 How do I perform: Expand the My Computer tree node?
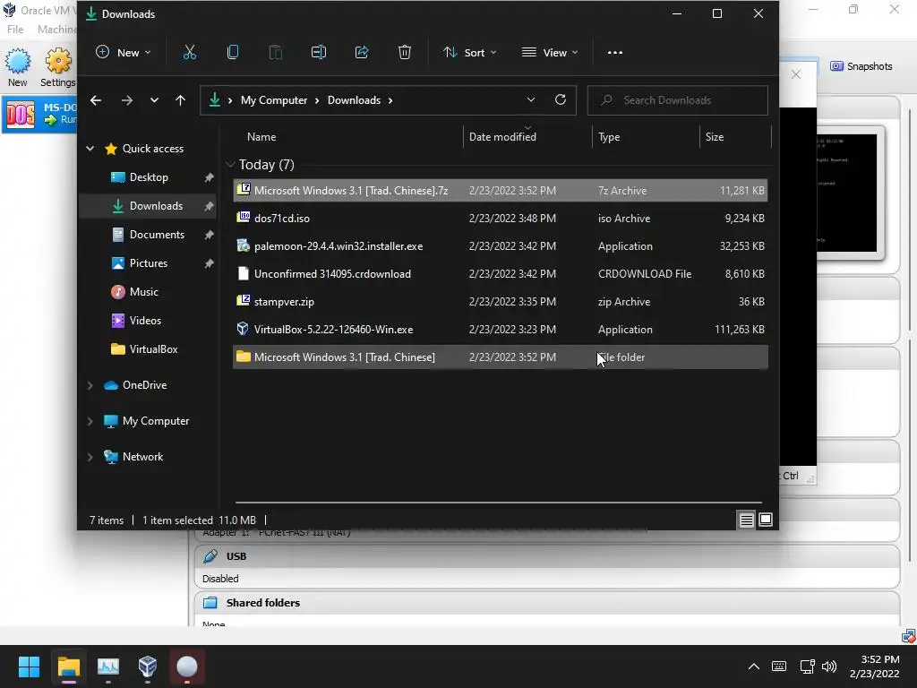(x=90, y=421)
